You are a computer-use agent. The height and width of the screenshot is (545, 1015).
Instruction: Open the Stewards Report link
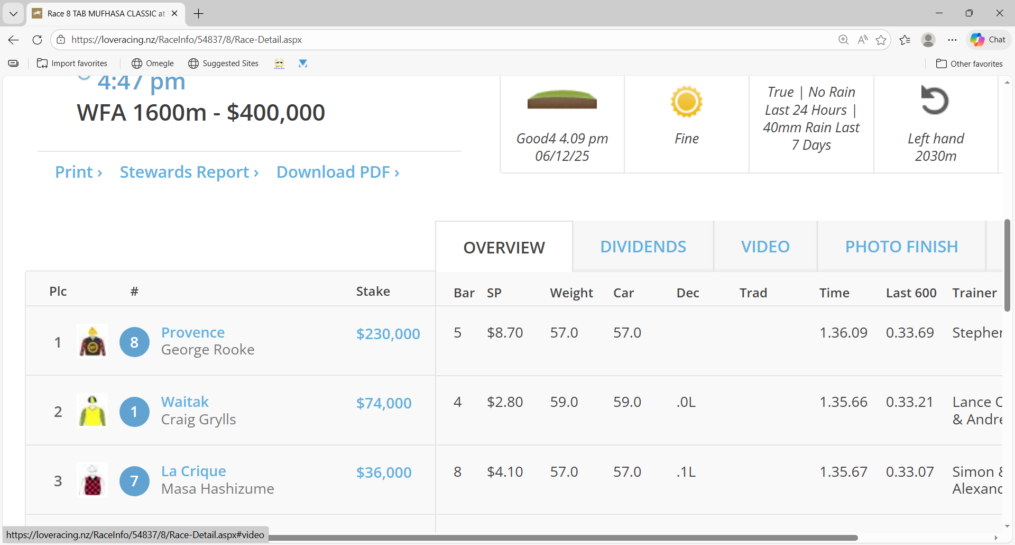[189, 172]
